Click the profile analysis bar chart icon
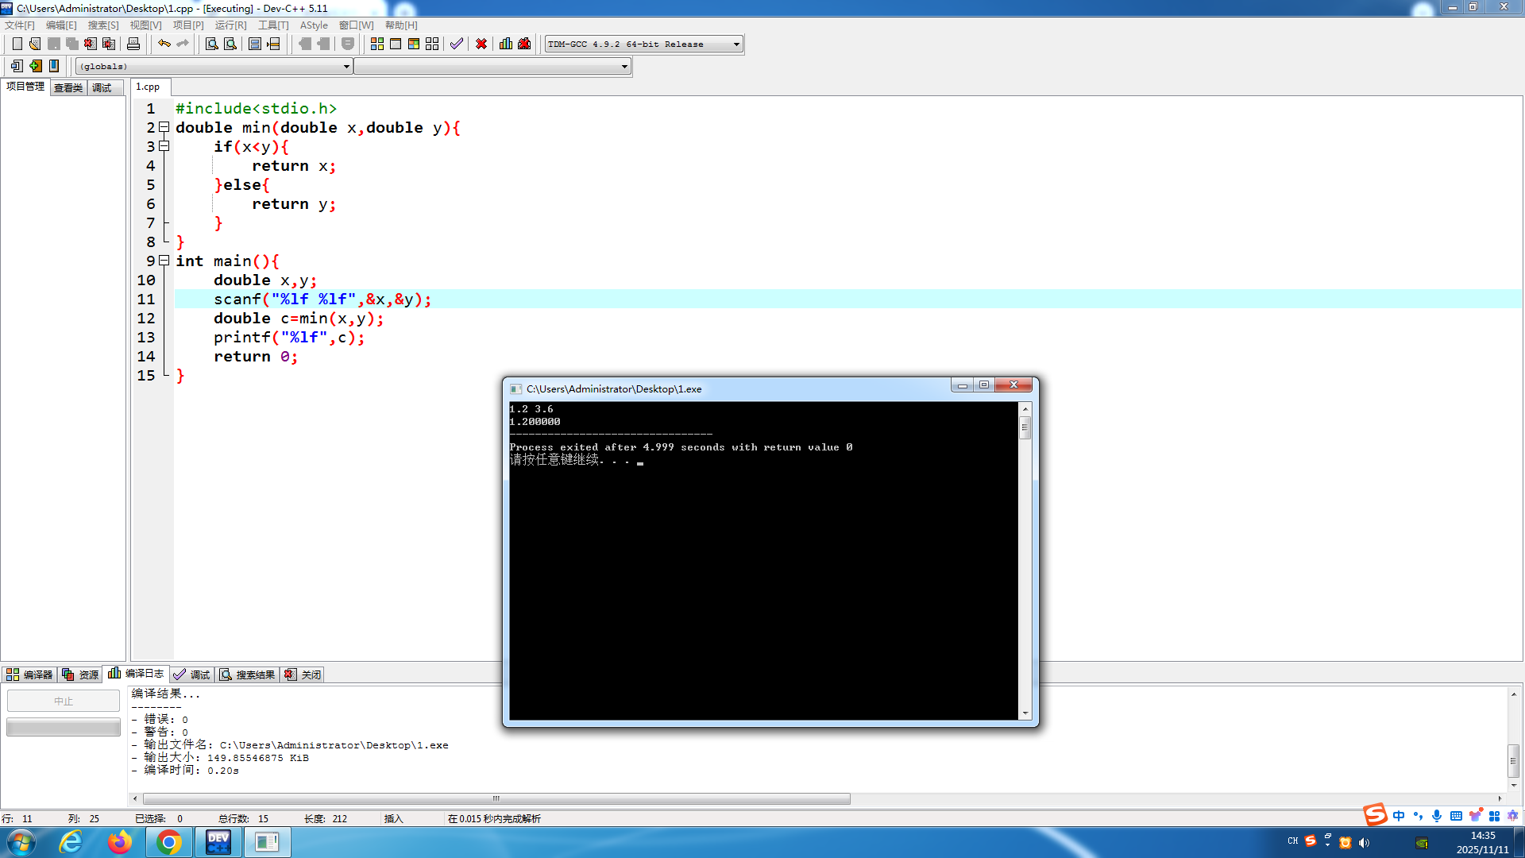The height and width of the screenshot is (858, 1525). point(506,44)
